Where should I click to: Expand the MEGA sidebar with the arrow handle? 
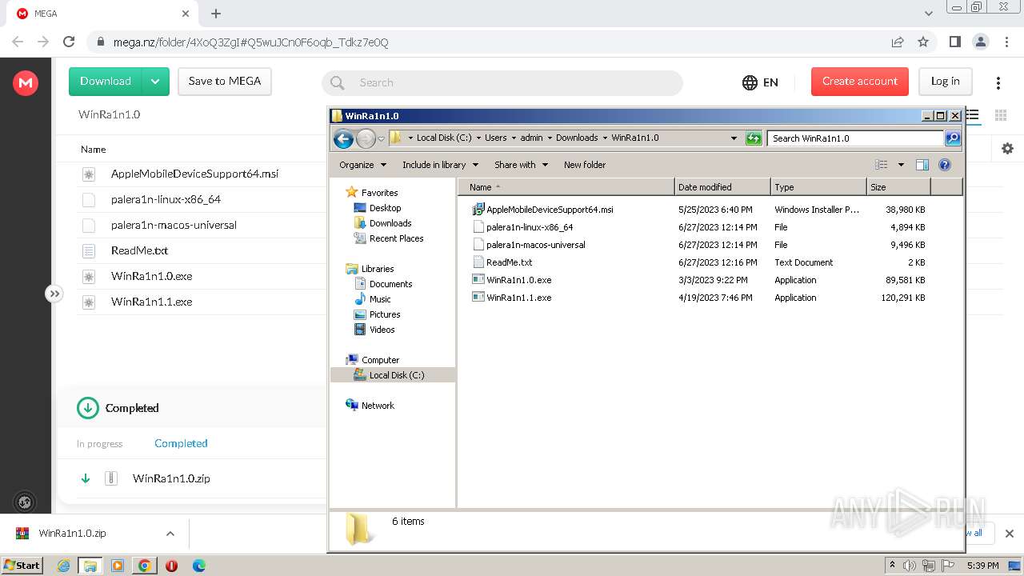(54, 294)
